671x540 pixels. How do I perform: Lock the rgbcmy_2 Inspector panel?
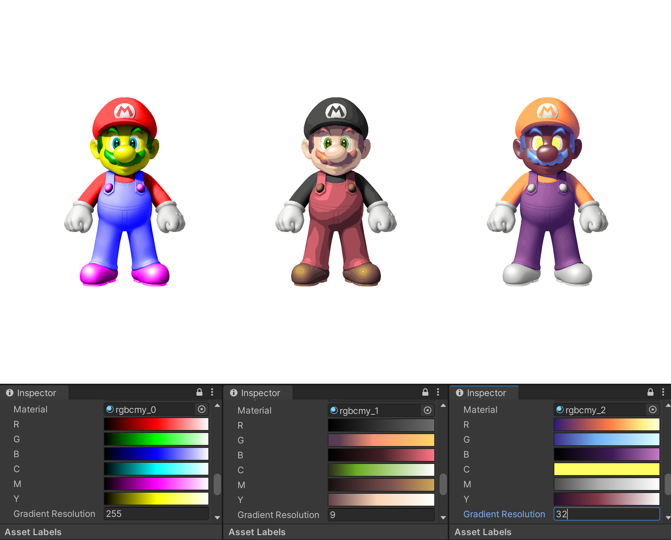click(650, 392)
